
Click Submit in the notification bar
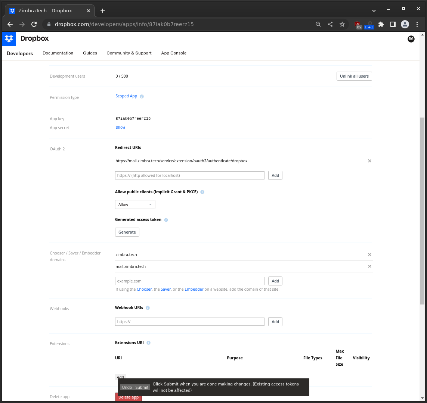[x=142, y=387]
